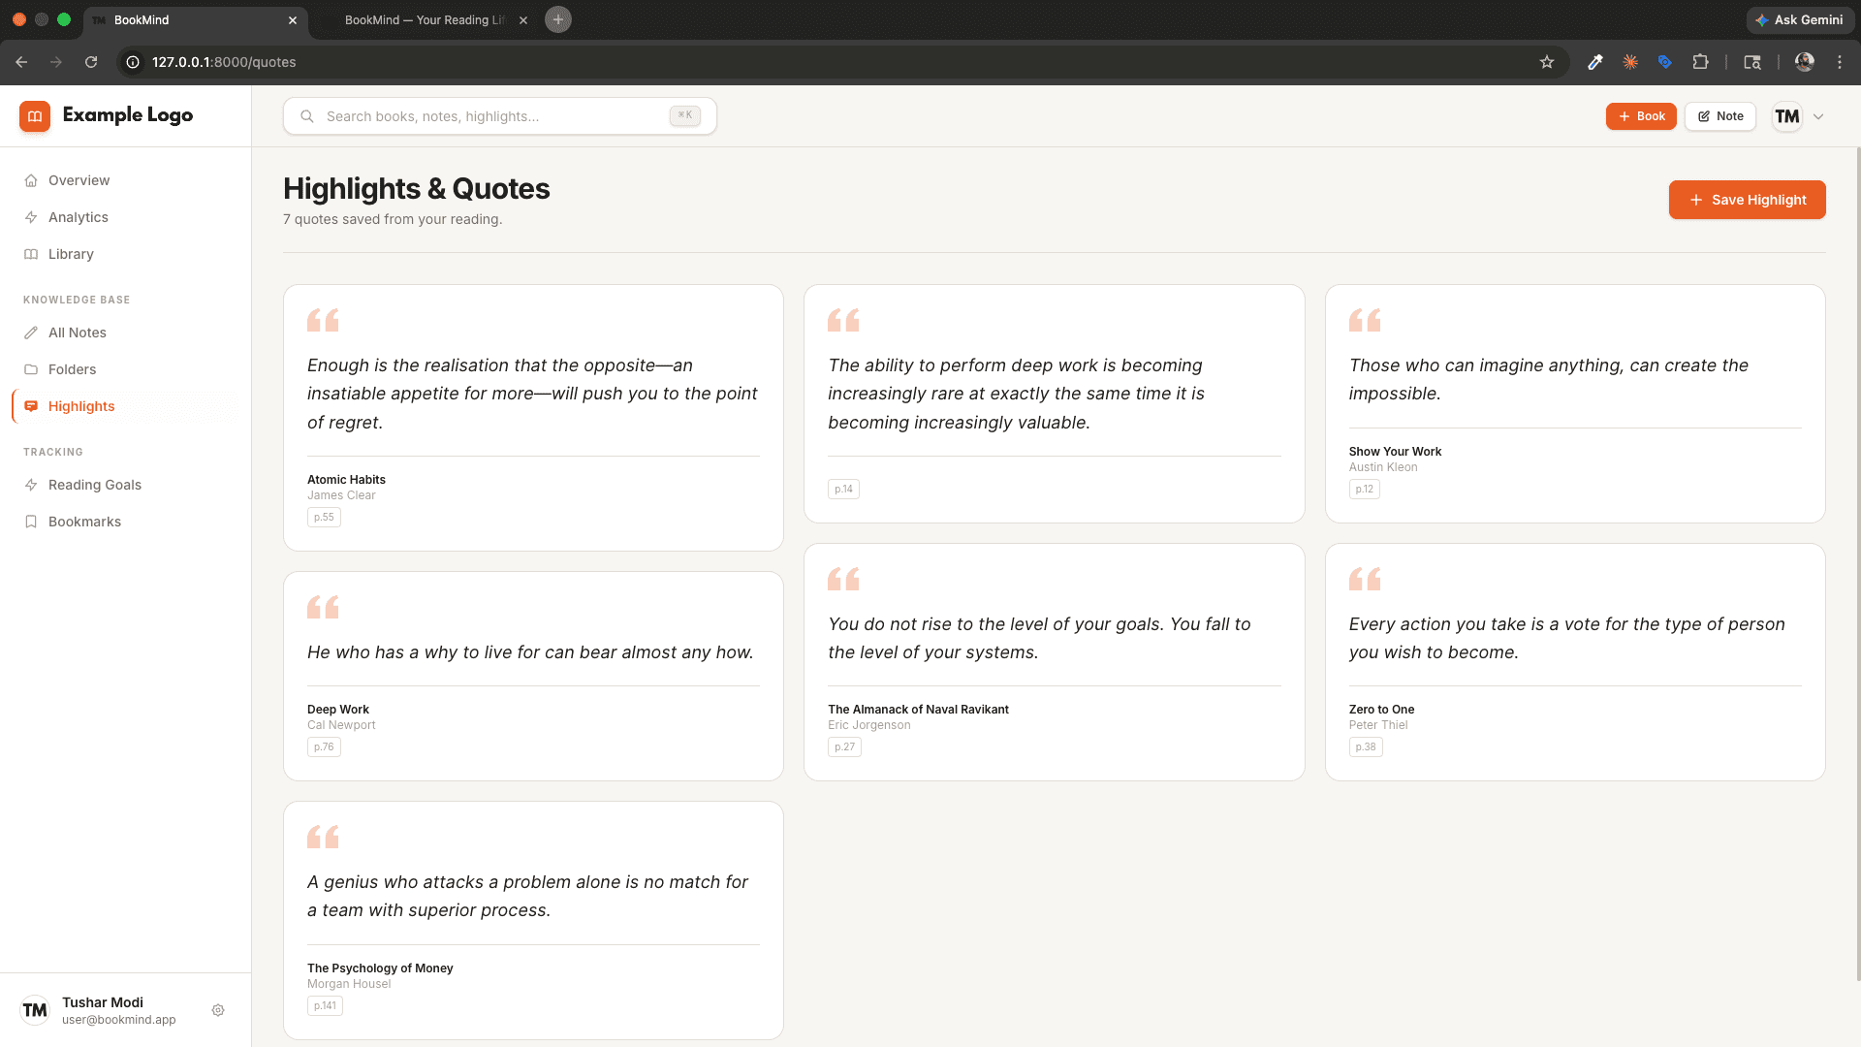Viewport: 1861px width, 1047px height.
Task: Click the Atomic Habits book title
Action: 346,480
